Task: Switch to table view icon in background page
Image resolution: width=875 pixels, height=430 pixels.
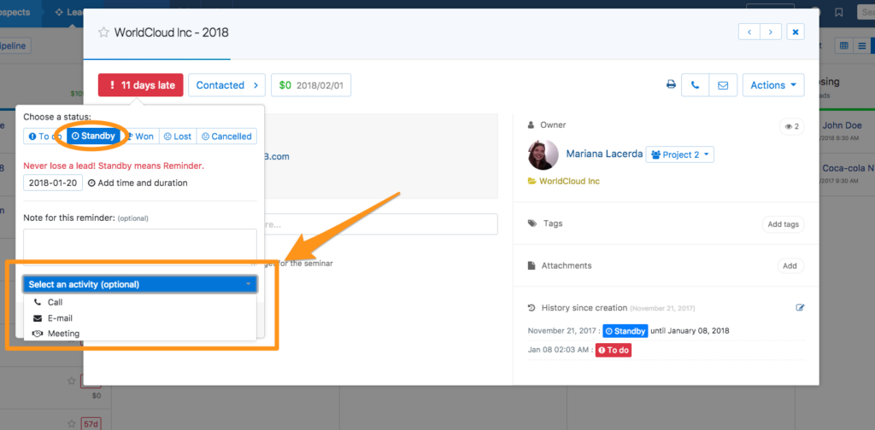Action: (843, 46)
